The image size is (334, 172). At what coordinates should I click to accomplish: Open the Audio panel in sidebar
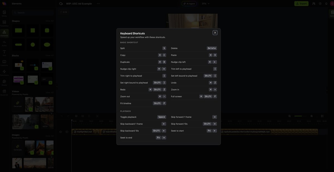[4, 43]
